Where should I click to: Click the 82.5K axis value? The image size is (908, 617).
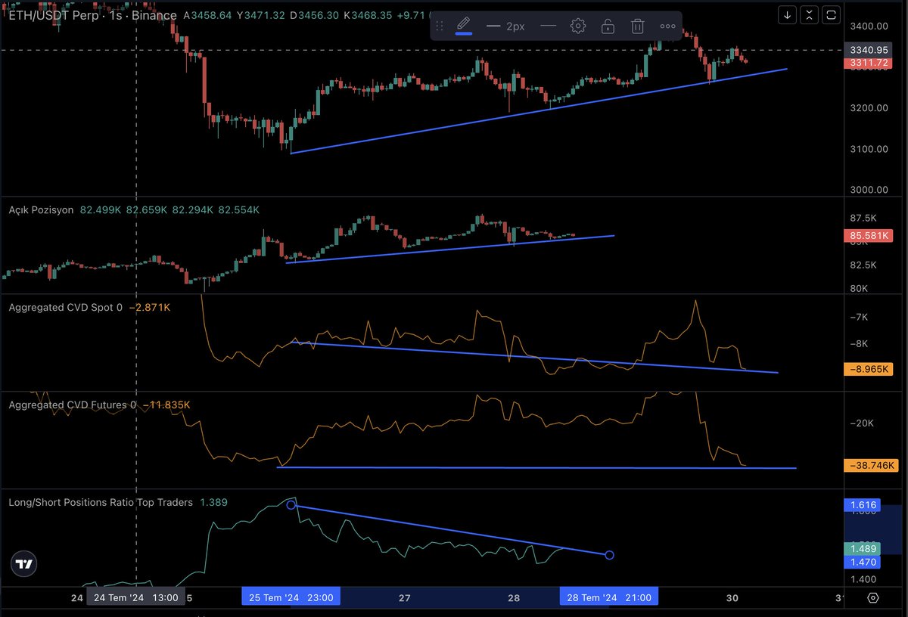pyautogui.click(x=864, y=265)
